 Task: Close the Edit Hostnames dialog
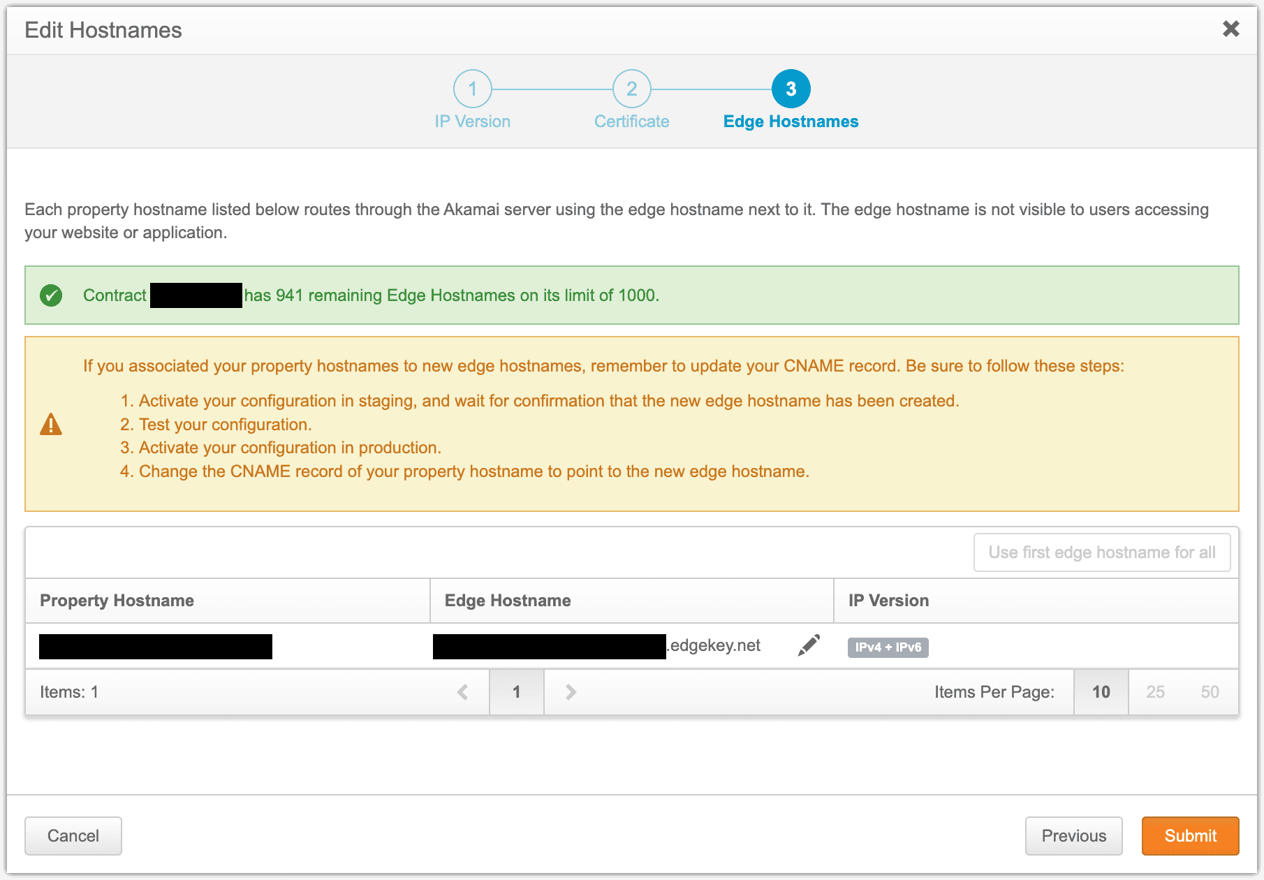1231,29
